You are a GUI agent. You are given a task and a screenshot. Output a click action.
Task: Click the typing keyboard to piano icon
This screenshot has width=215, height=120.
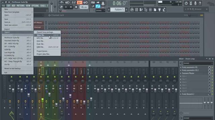coord(93,2)
